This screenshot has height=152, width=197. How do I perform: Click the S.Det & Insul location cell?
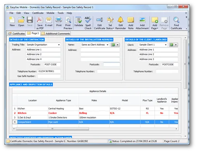tap(33, 118)
